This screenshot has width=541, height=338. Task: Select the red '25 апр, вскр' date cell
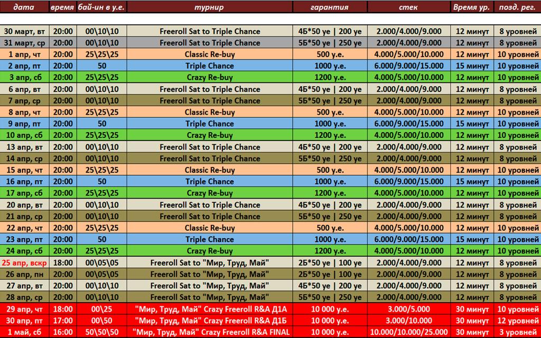(24, 262)
